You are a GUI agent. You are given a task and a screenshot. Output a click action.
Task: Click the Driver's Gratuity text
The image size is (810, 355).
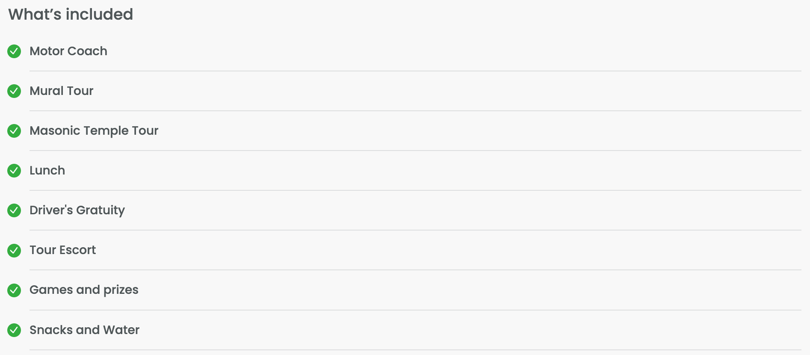[x=77, y=210]
